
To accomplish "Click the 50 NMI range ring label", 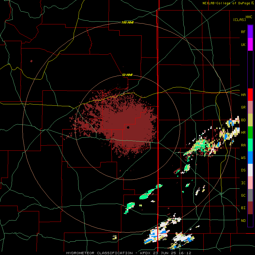I will pyautogui.click(x=127, y=75).
